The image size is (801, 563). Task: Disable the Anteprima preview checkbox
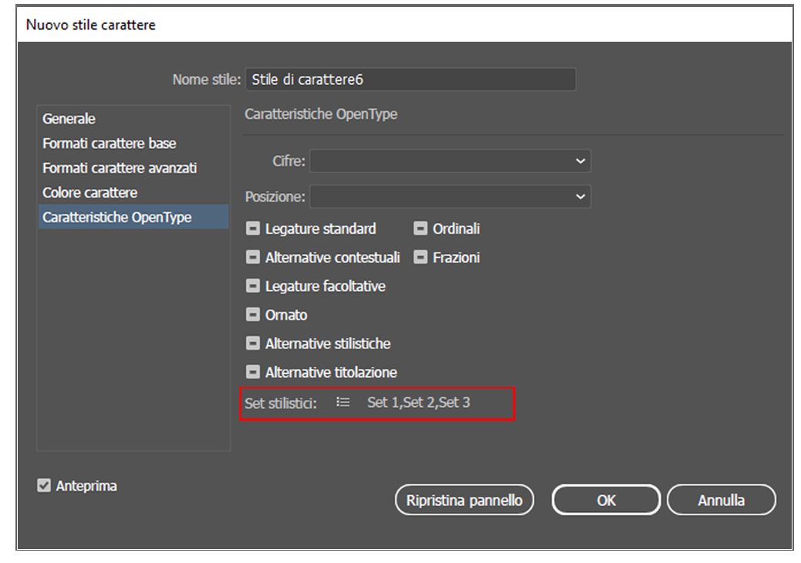pos(42,487)
